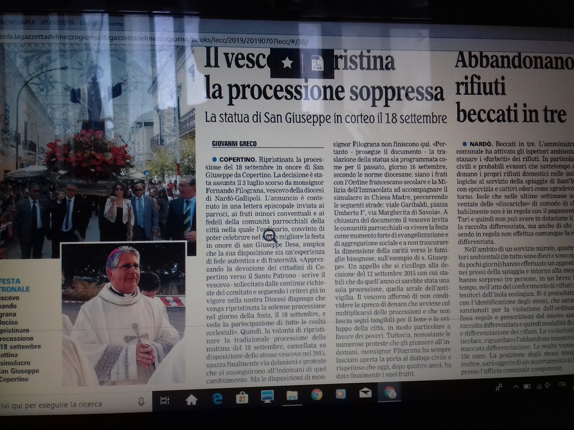Expand the hidden tray icons chevron
The width and height of the screenshot is (574, 430).
pyautogui.click(x=515, y=386)
